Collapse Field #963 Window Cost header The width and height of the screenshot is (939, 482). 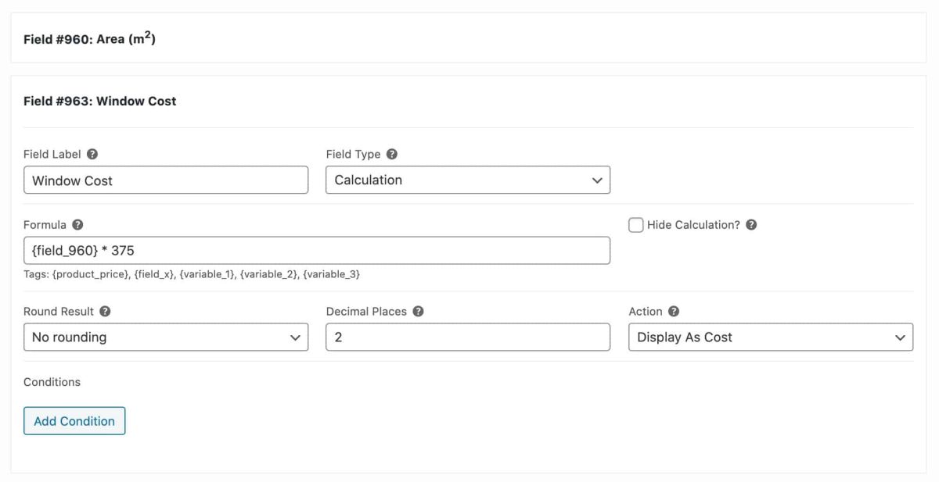pos(100,101)
